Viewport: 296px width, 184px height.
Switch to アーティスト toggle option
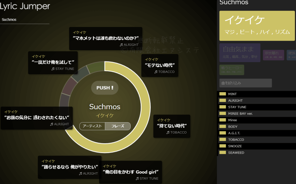pos(92,126)
